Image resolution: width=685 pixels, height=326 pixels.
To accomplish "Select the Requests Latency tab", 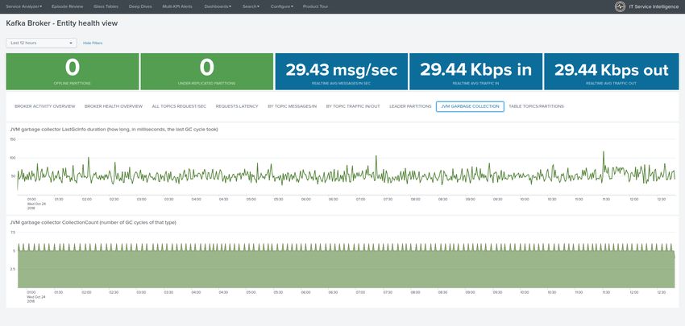I will (x=237, y=106).
